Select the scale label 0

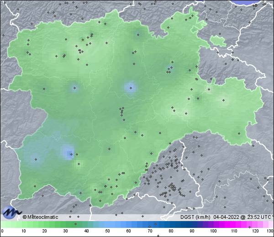point(2,231)
